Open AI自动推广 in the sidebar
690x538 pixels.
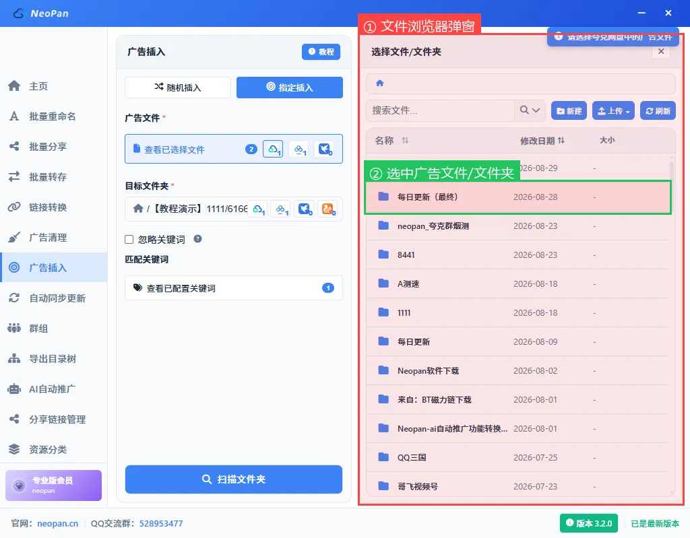(x=54, y=389)
